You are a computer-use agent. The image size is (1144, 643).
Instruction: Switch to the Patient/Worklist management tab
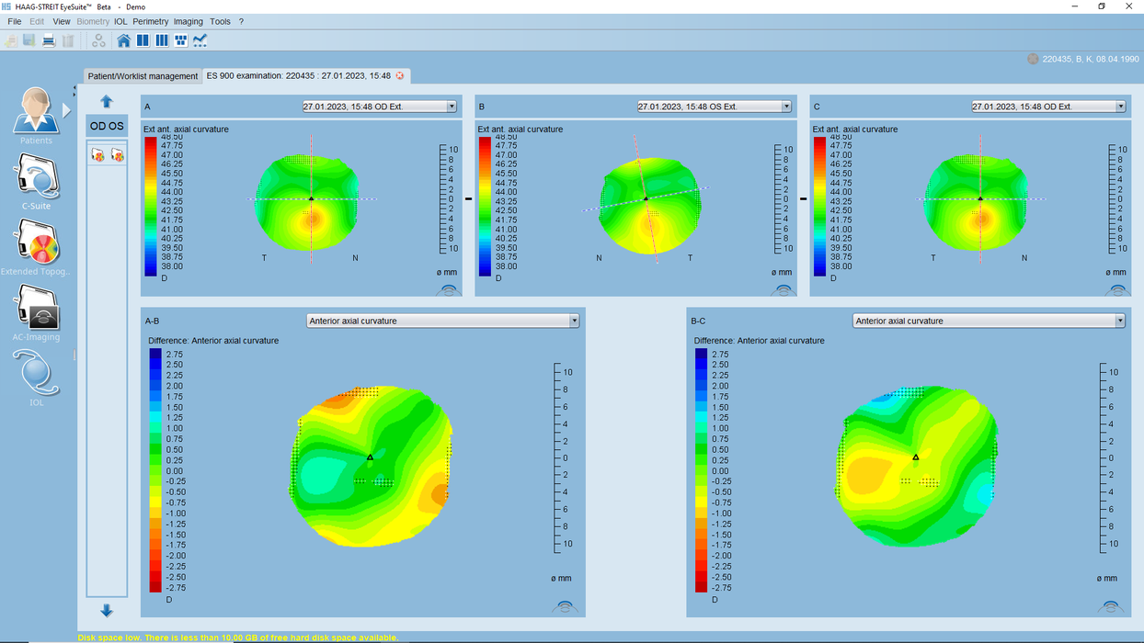[x=142, y=76]
